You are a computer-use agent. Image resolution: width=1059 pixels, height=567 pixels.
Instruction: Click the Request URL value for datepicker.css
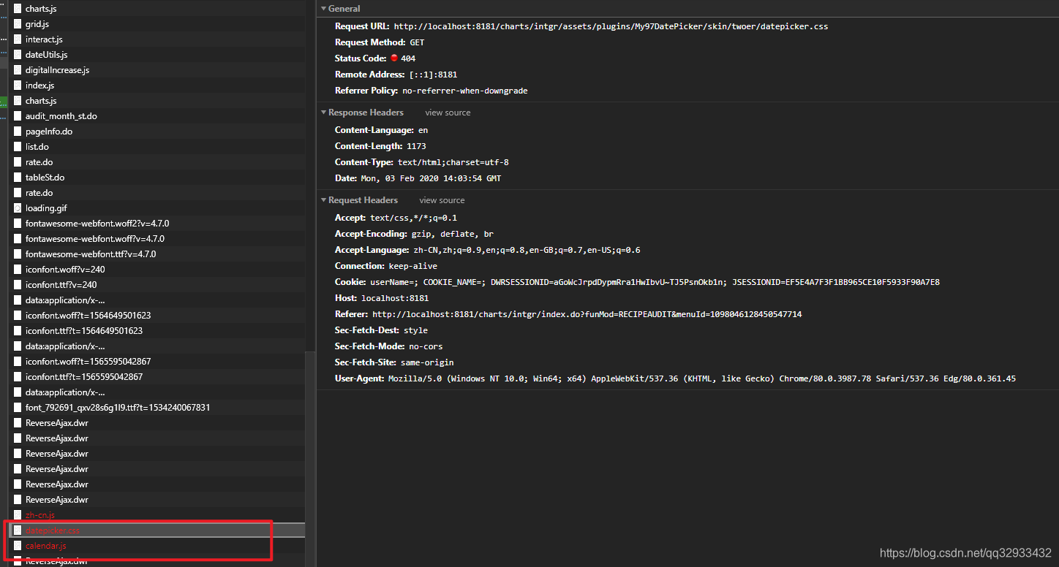tap(611, 26)
